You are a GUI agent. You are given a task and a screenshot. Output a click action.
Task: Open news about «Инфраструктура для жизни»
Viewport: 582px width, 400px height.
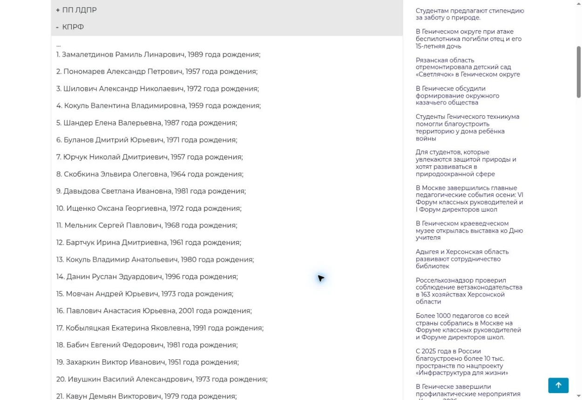point(462,362)
